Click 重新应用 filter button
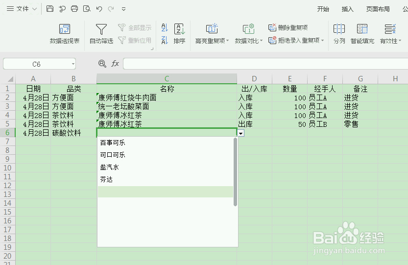 click(135, 40)
